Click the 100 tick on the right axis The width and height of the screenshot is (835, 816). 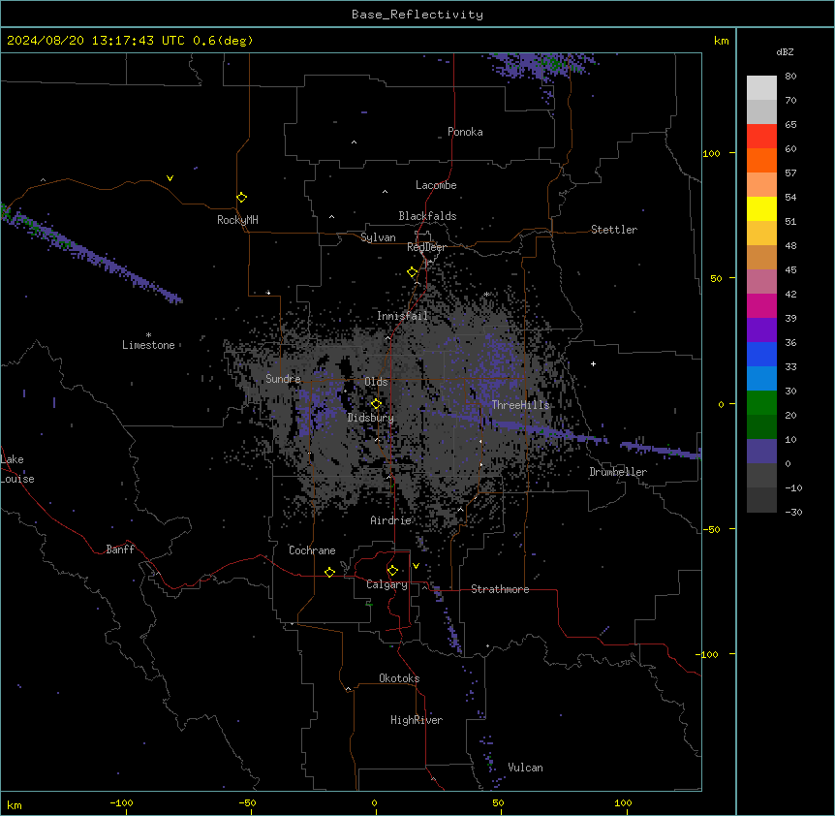coord(711,153)
